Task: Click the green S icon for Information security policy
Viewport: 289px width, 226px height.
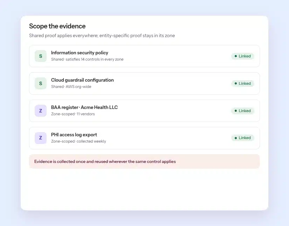Action: coord(41,56)
